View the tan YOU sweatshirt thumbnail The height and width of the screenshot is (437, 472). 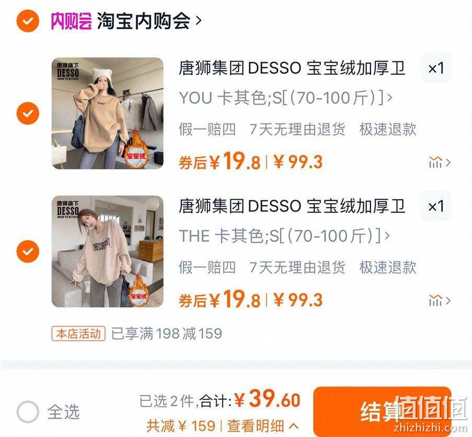[108, 113]
